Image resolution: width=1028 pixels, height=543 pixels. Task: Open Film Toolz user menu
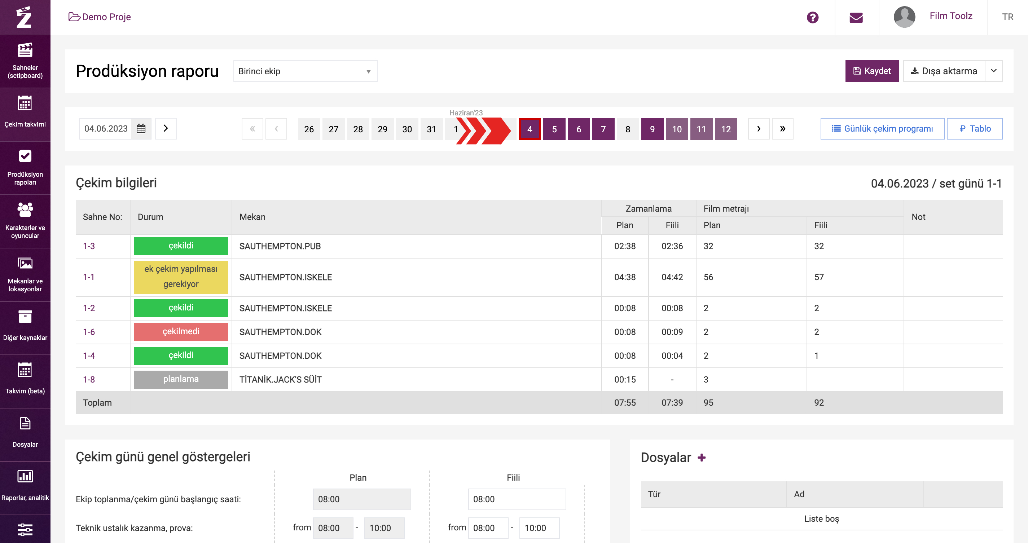[951, 16]
